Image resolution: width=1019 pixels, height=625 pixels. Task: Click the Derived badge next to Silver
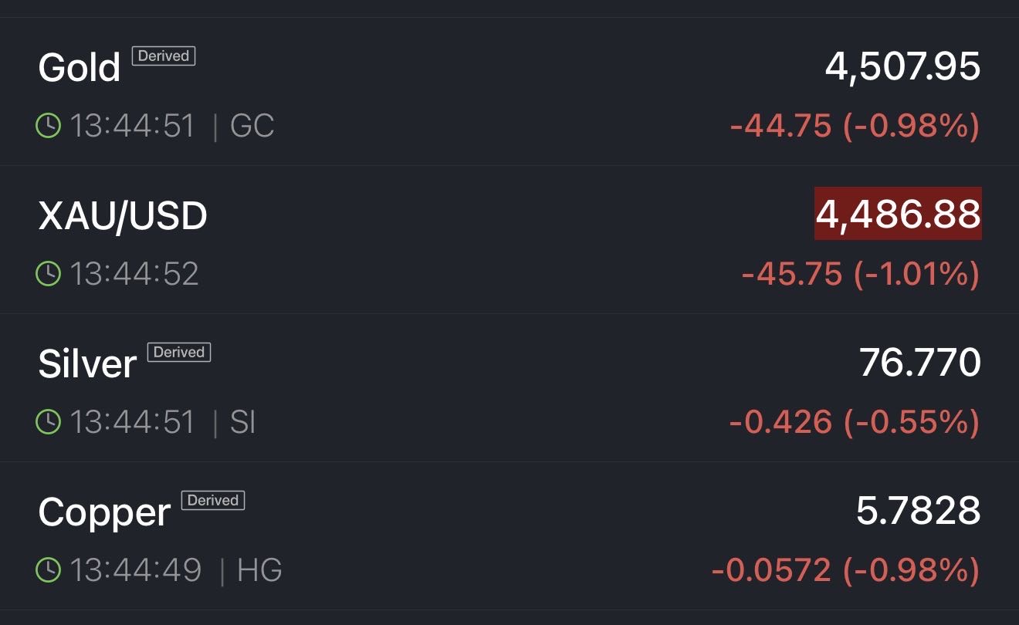pos(179,352)
